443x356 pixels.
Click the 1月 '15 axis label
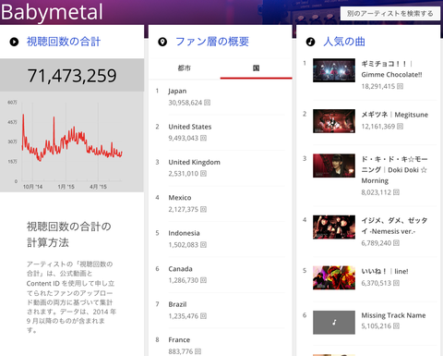pyautogui.click(x=66, y=187)
